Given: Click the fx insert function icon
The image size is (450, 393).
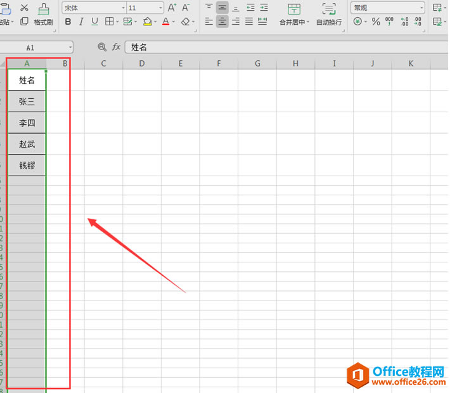Looking at the screenshot, I should point(116,47).
